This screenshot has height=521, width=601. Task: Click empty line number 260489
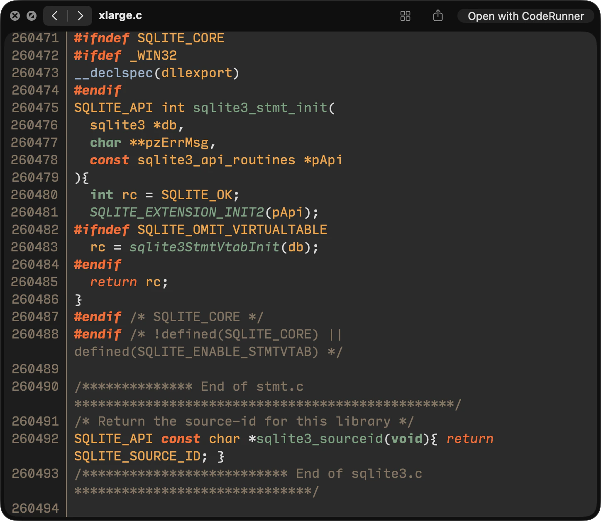pos(35,369)
